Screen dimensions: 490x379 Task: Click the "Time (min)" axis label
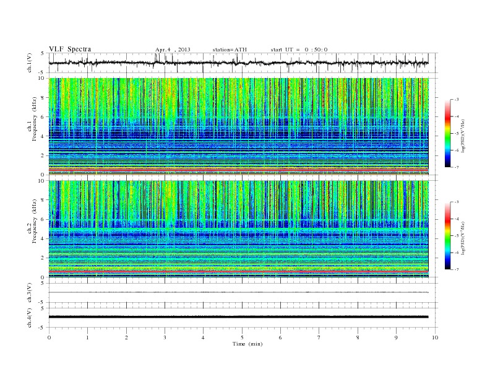(247, 344)
